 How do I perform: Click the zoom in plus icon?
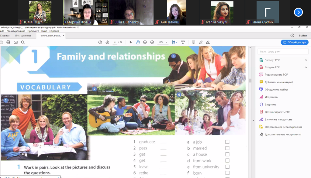[x=152, y=42]
